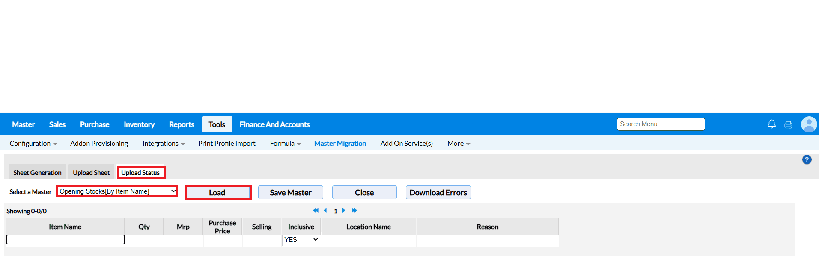Open the Purchase menu
The width and height of the screenshot is (819, 256).
pyautogui.click(x=95, y=124)
